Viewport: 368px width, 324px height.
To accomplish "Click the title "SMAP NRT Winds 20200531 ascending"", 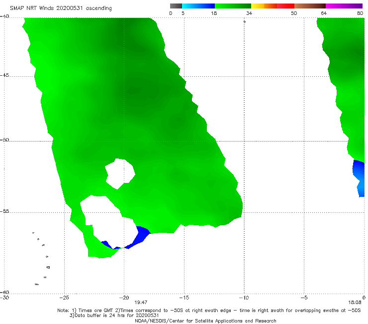I will click(x=61, y=8).
